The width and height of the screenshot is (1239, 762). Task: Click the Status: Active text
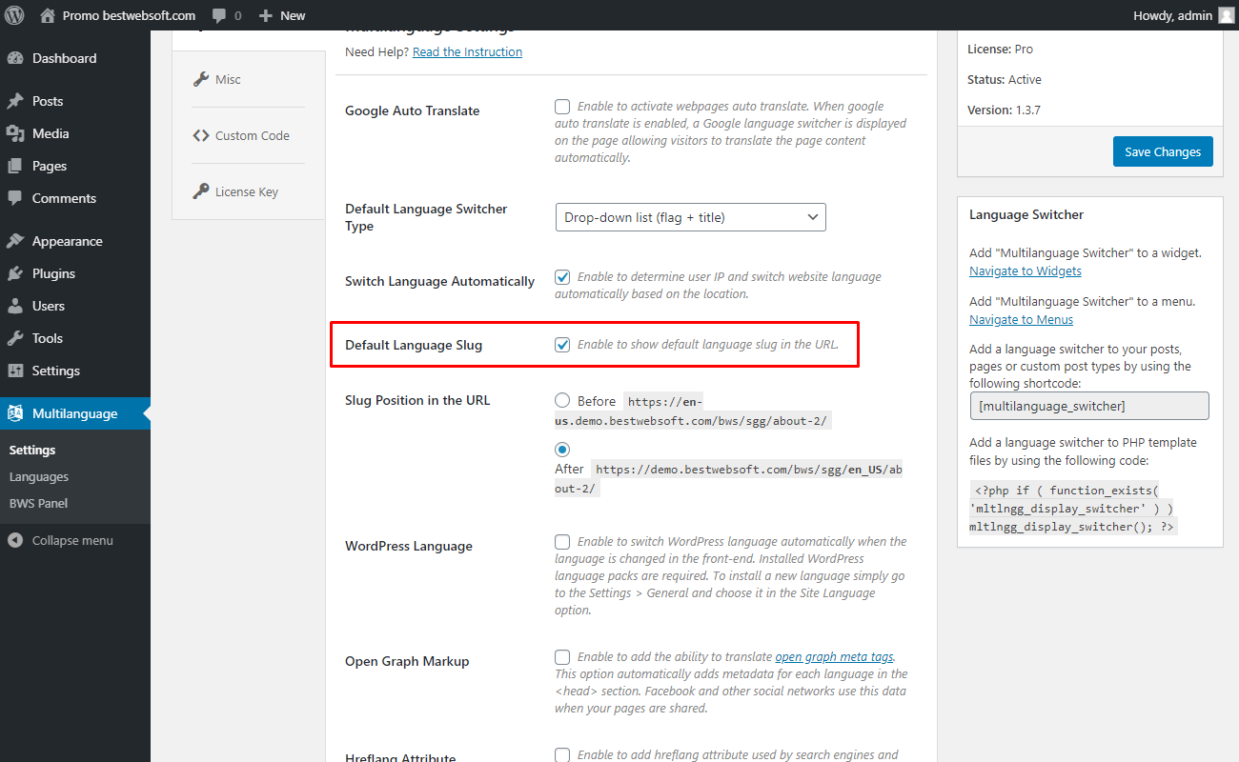(x=1005, y=80)
